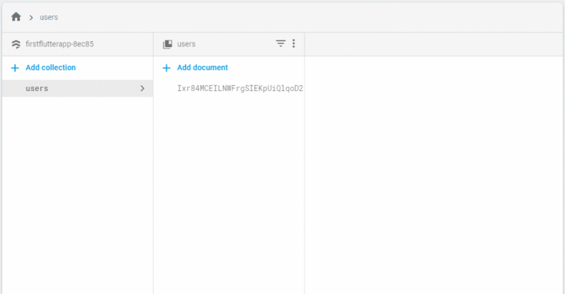
Task: Click the Add collection text button
Action: pos(51,68)
